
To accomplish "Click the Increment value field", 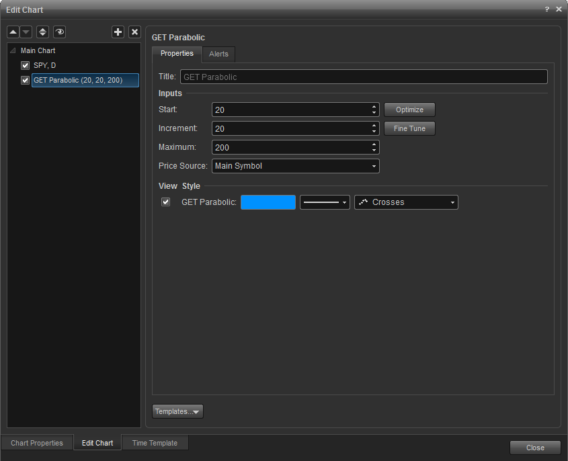I will click(290, 128).
